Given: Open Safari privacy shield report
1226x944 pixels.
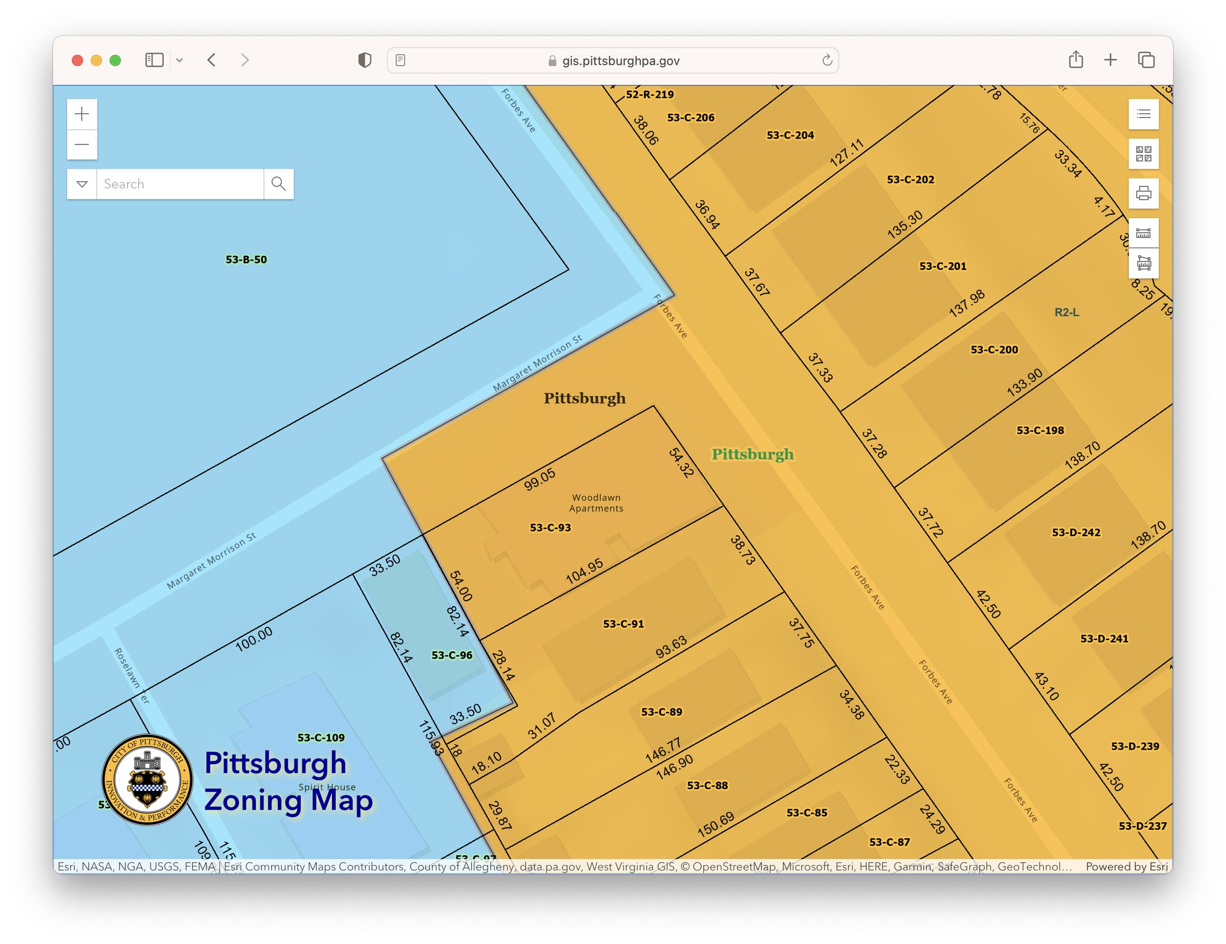Looking at the screenshot, I should click(364, 60).
